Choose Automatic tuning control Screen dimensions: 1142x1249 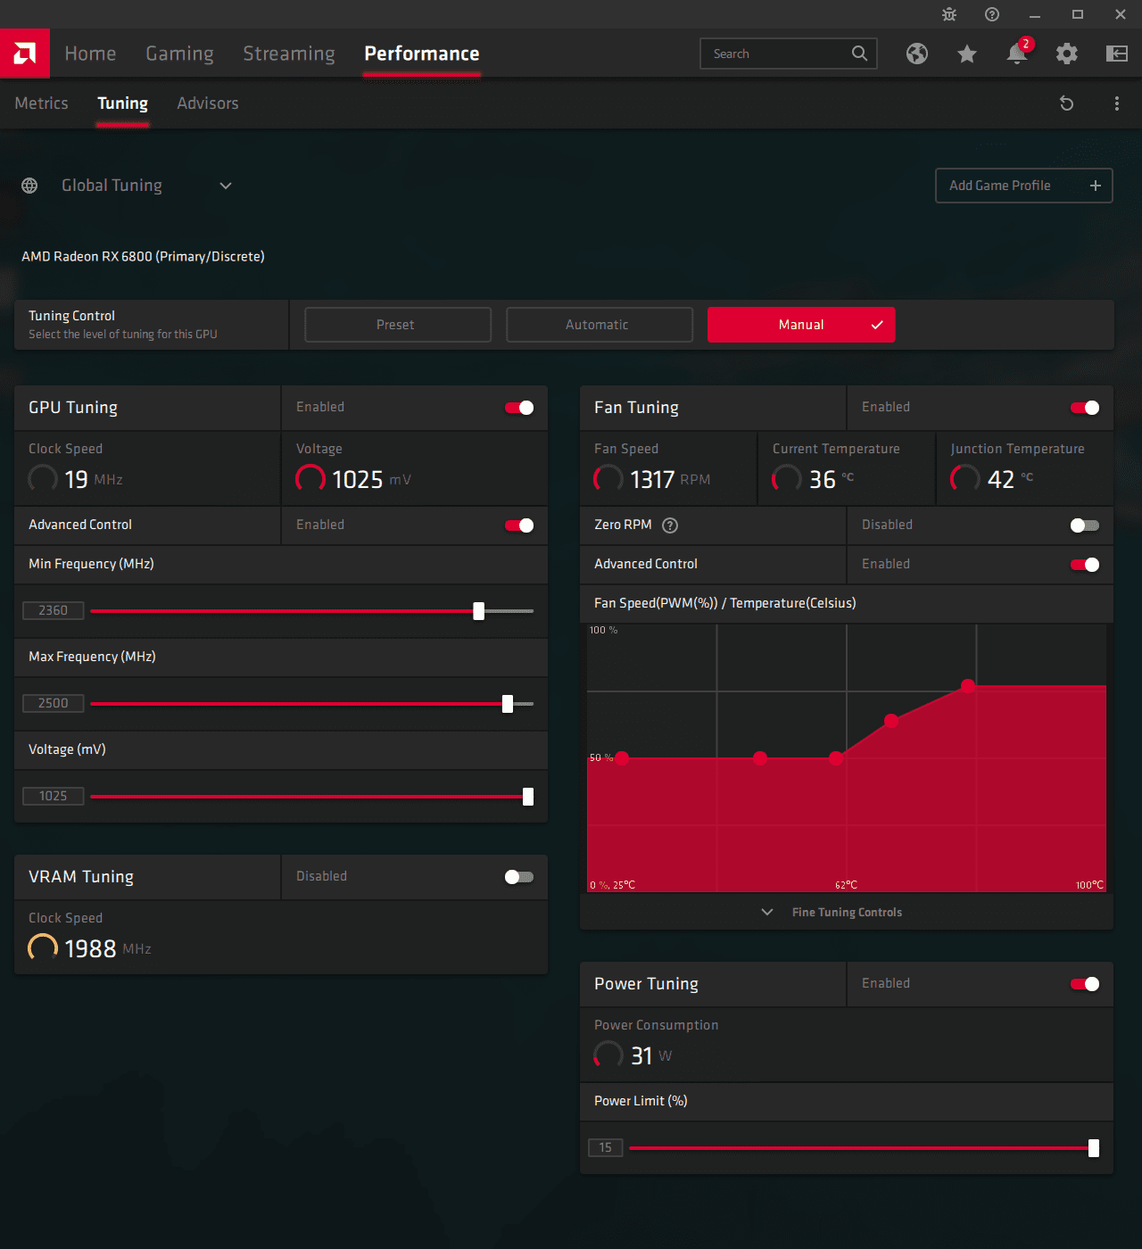click(600, 325)
